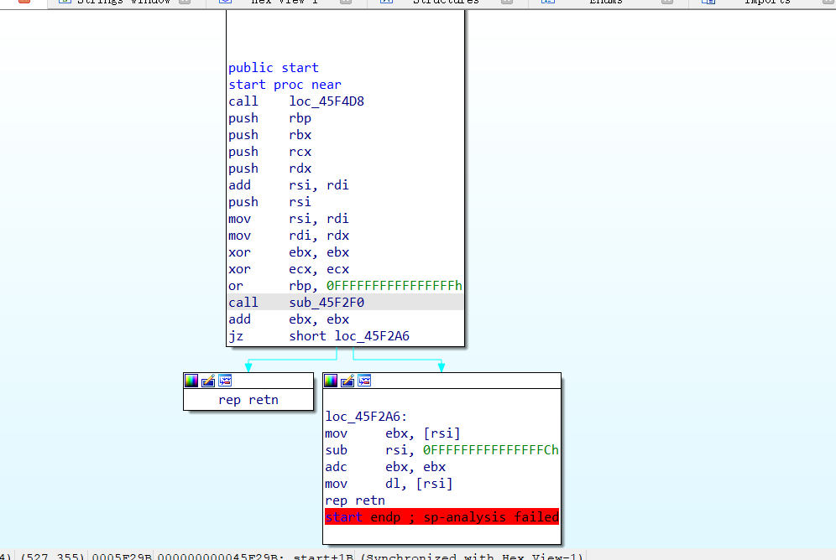Click the 'Synchronized with Hex View-1' status text
836x560 pixels.
coord(472,557)
